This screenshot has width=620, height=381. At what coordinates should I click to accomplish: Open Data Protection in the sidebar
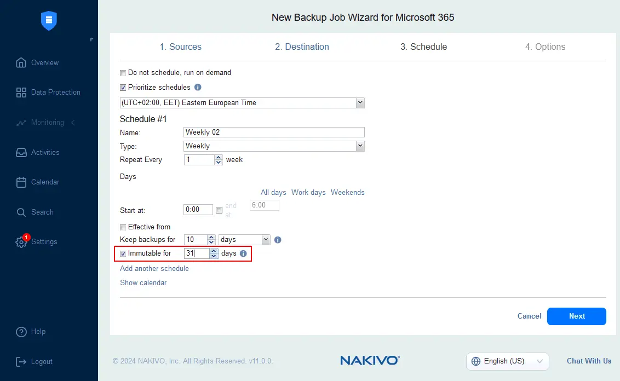(48, 93)
